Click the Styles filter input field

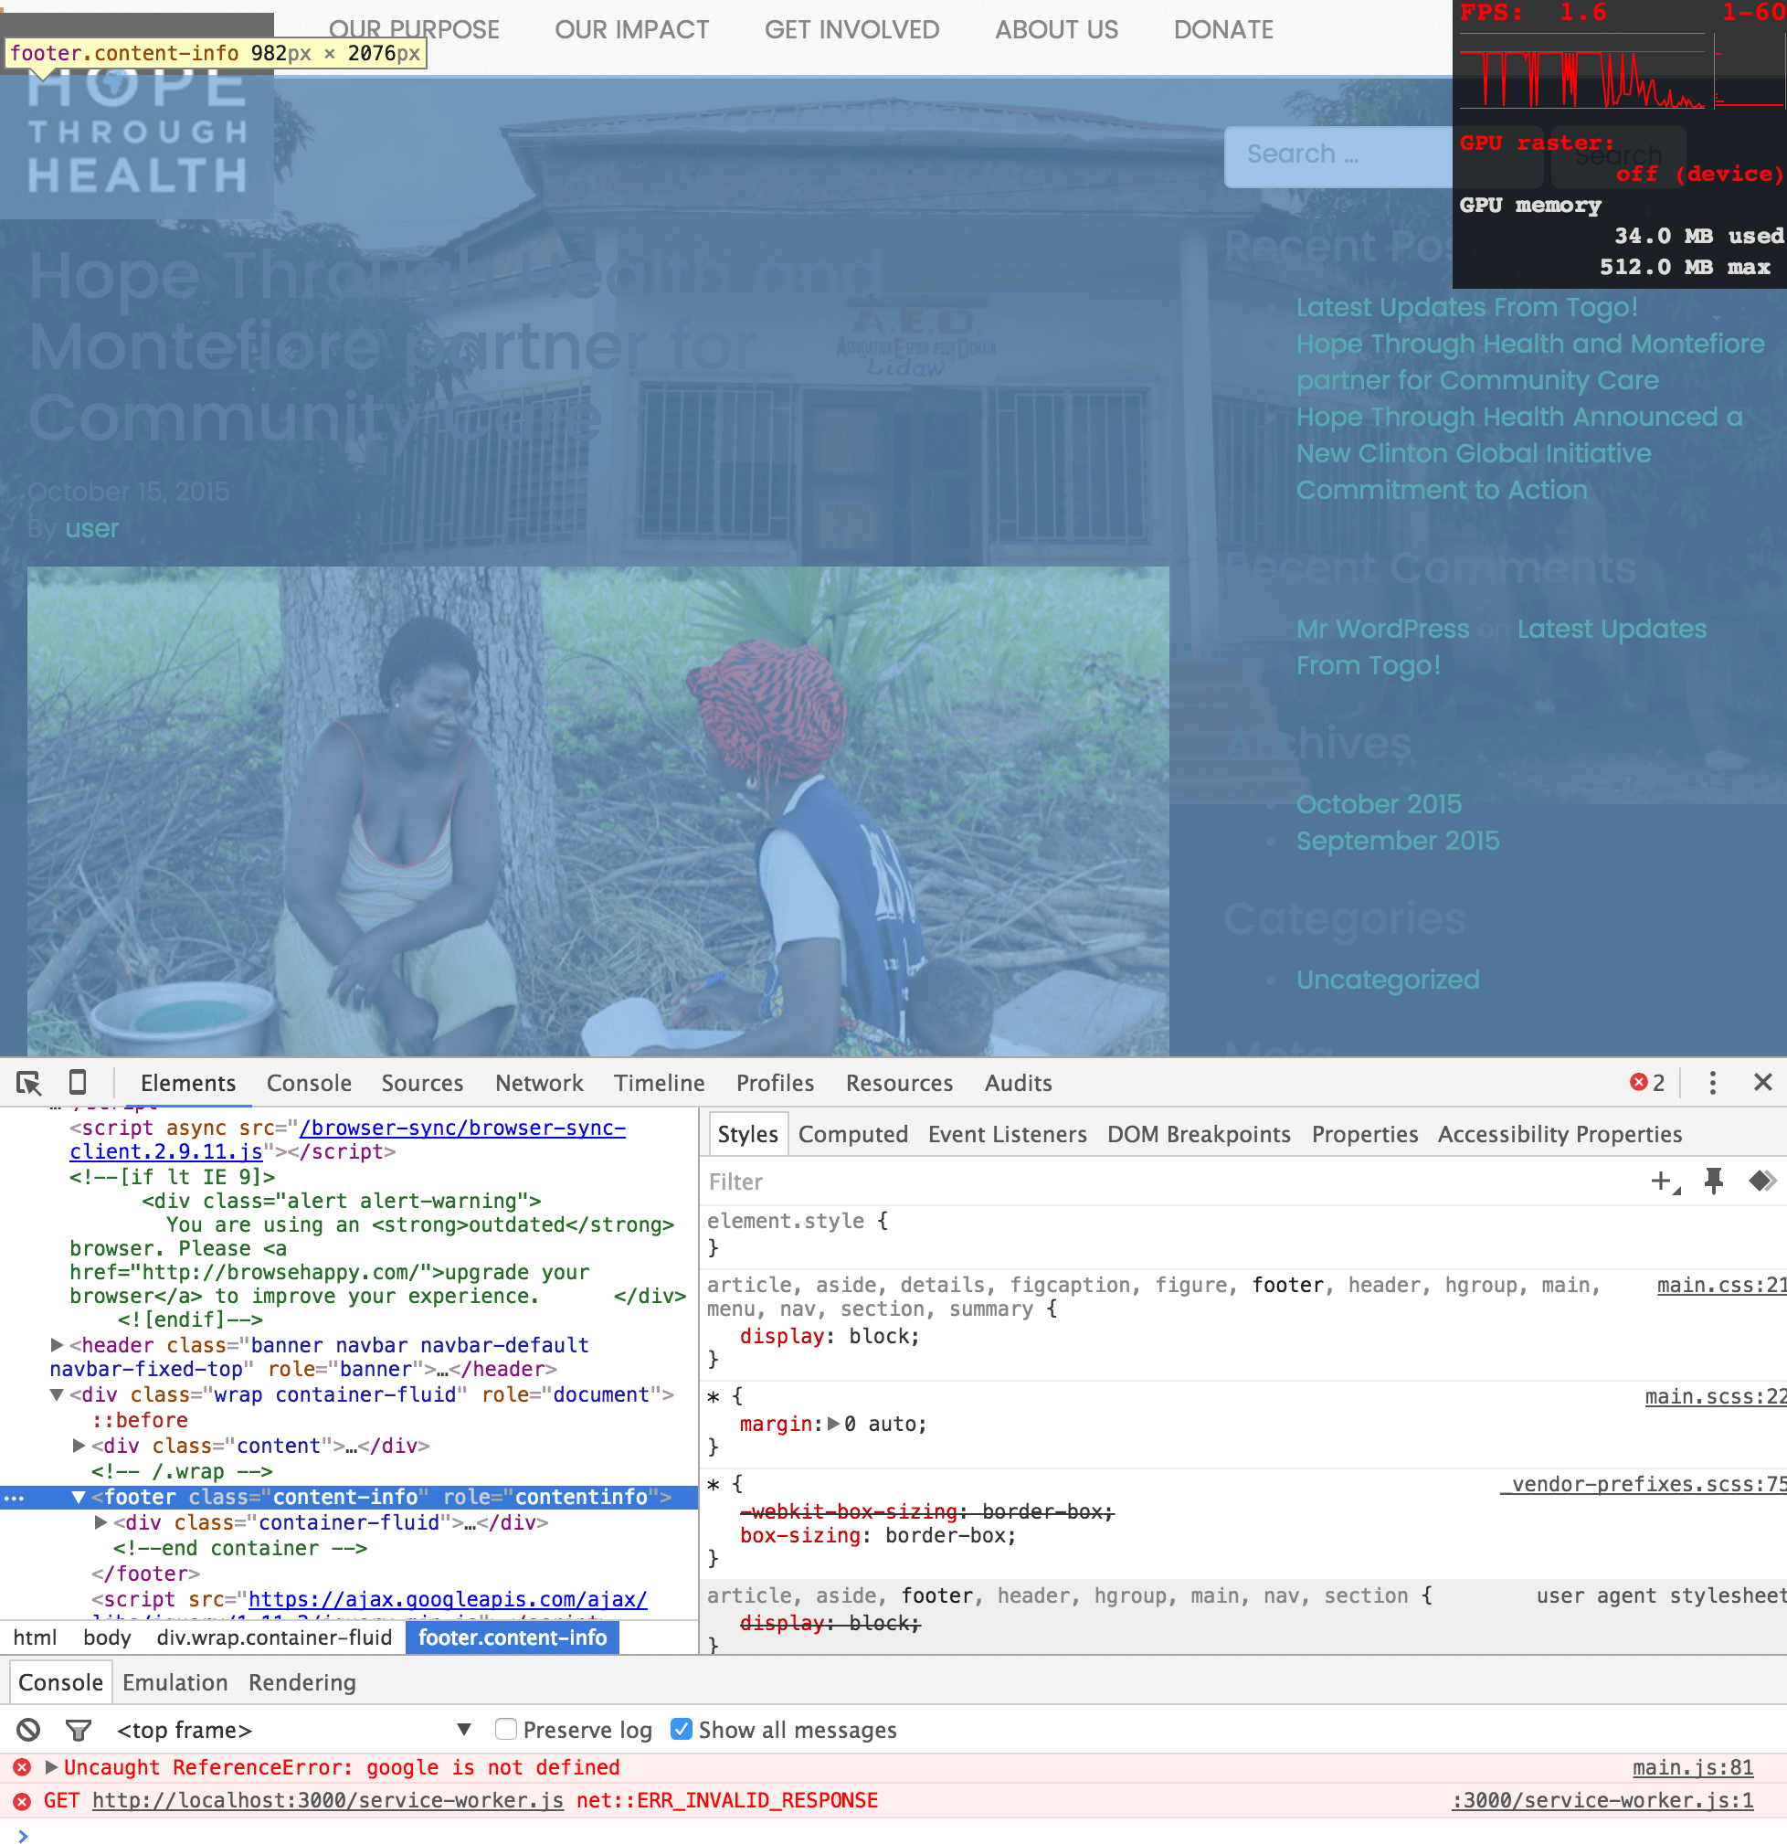pyautogui.click(x=1167, y=1182)
